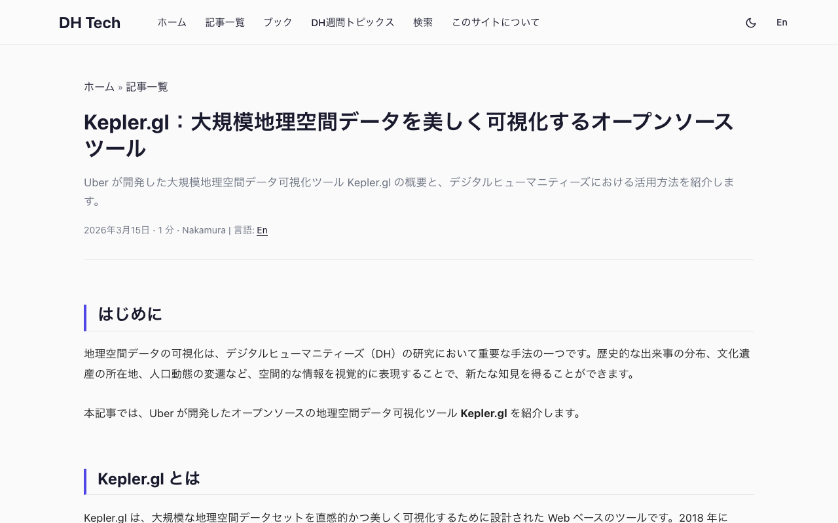Click 記事一覧 breadcrumb link
Viewport: 838px width, 523px height.
click(147, 87)
